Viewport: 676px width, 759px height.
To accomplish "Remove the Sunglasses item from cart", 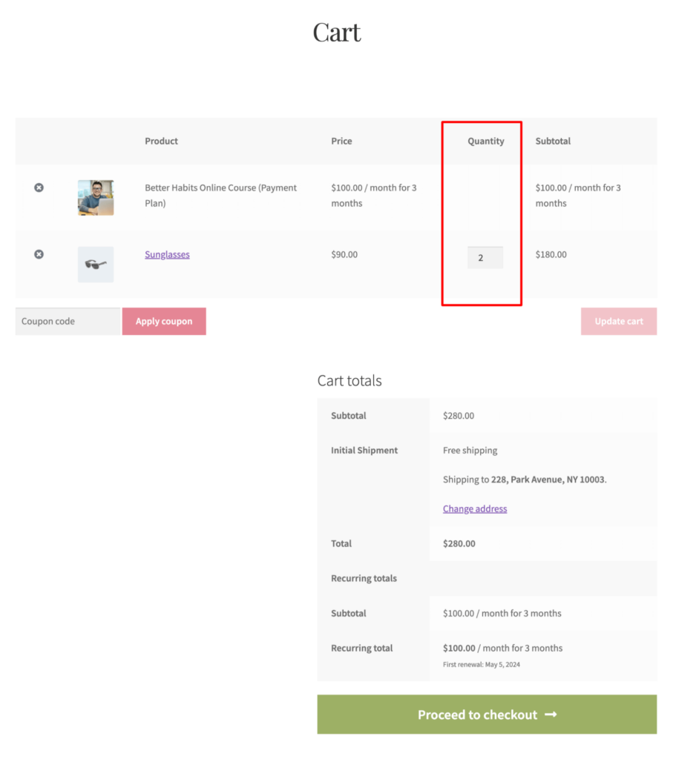I will (x=39, y=254).
